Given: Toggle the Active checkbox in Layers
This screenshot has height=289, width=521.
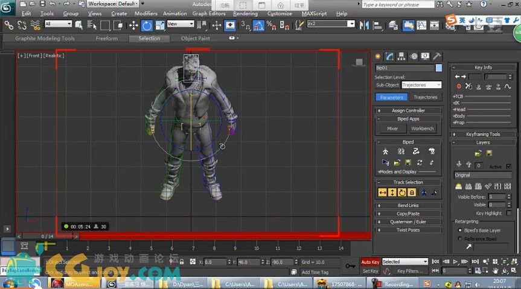Looking at the screenshot, I should click(509, 166).
